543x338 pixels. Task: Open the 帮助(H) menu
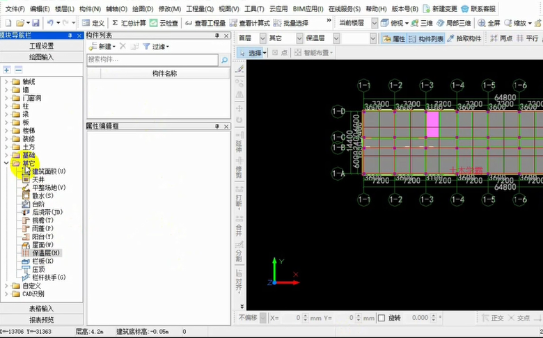click(376, 8)
